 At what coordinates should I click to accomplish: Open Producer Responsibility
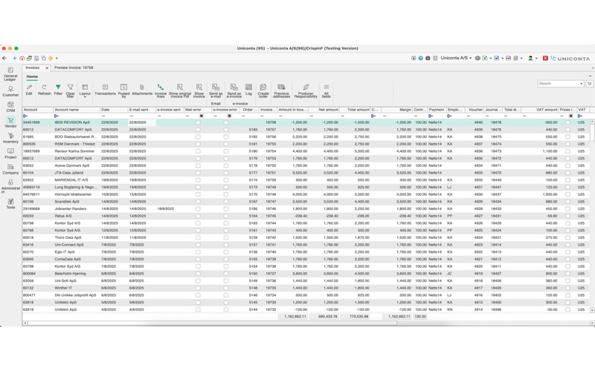306,91
